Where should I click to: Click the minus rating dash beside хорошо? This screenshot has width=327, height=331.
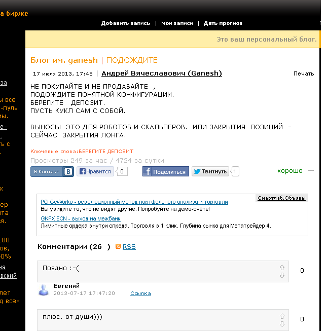311,170
